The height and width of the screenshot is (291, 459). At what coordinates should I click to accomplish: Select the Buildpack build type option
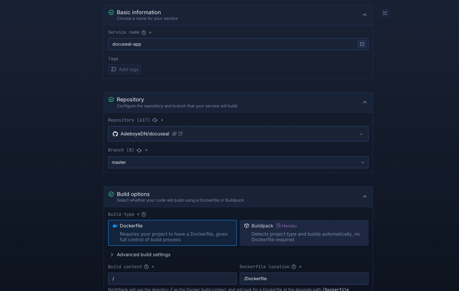(304, 233)
